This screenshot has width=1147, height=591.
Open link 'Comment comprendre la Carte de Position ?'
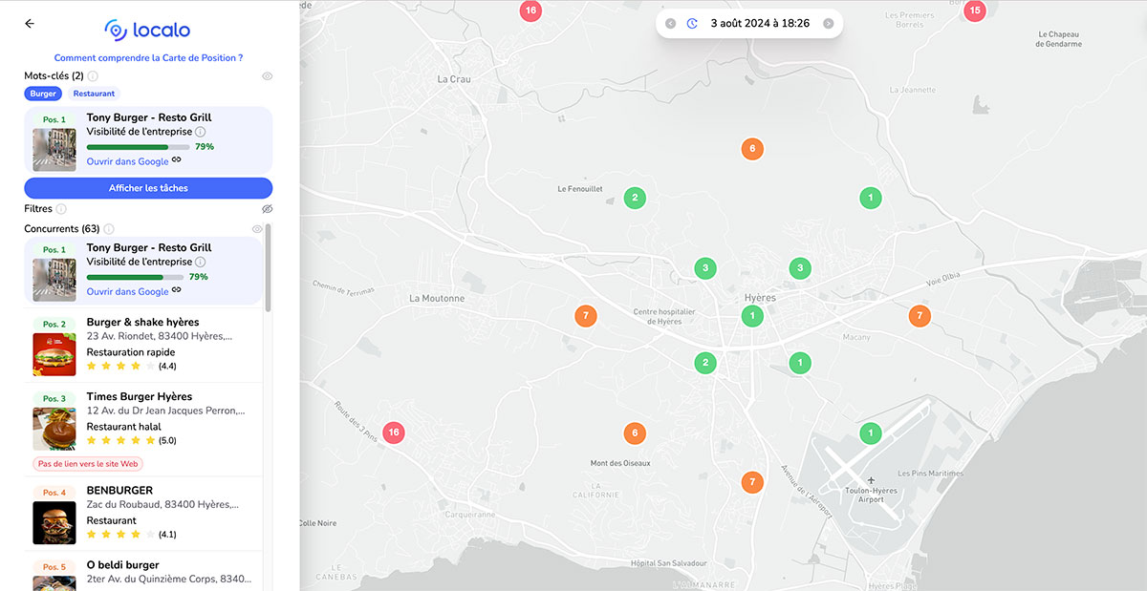click(x=148, y=58)
